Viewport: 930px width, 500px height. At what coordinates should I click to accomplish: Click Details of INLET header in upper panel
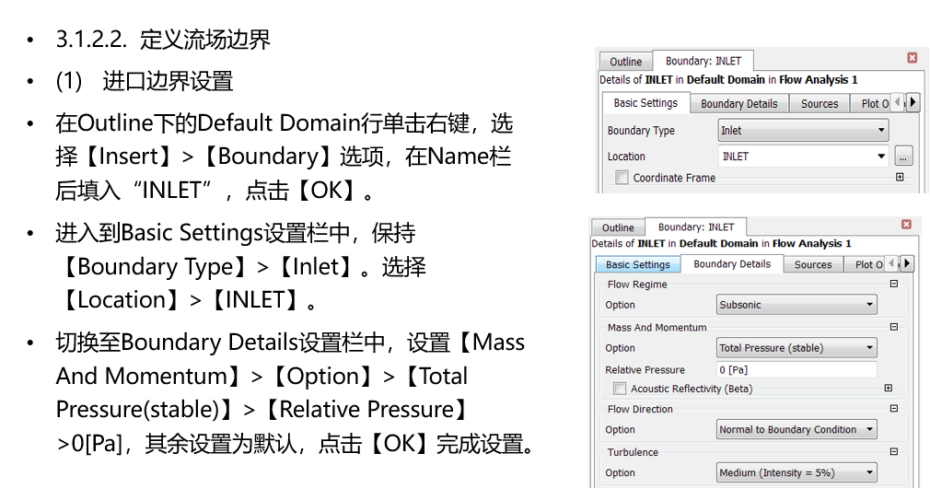click(x=728, y=79)
